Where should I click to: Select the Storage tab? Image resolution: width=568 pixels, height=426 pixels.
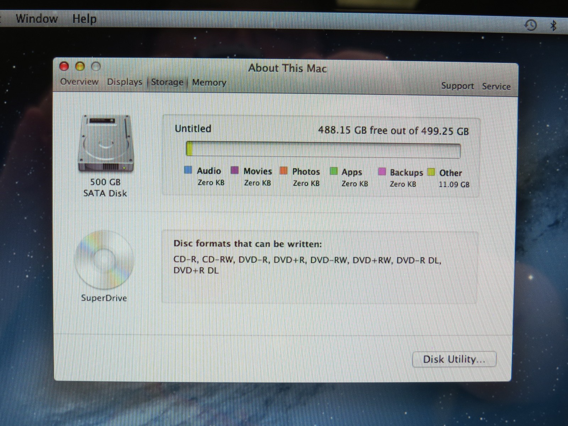pos(167,82)
